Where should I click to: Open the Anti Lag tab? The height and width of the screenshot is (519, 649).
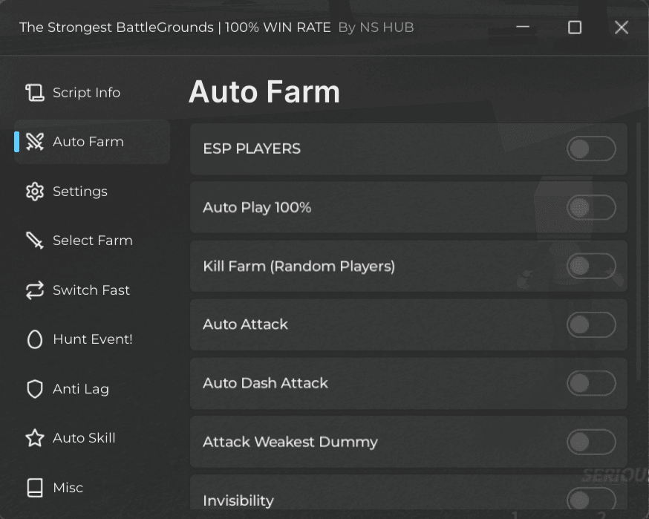(92, 389)
